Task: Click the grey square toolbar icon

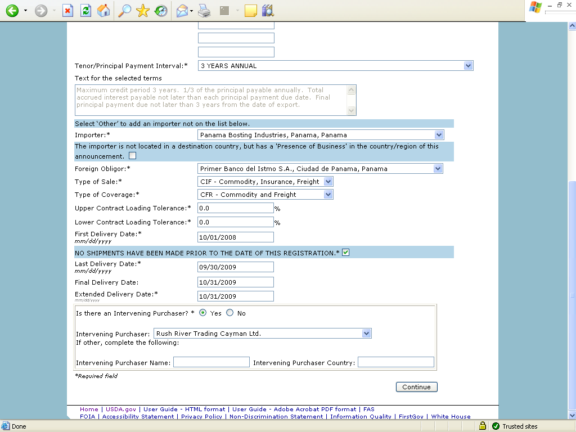Action: coord(224,11)
